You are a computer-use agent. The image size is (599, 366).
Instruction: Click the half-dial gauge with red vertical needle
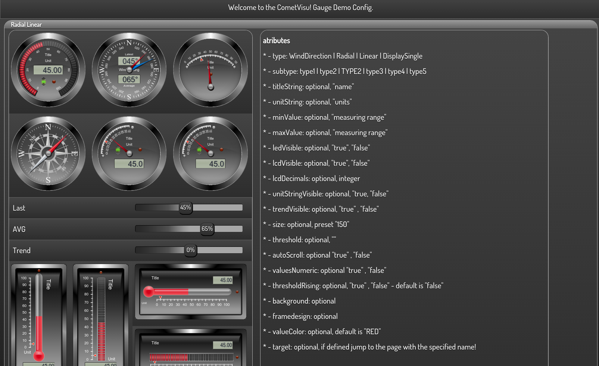(x=210, y=70)
